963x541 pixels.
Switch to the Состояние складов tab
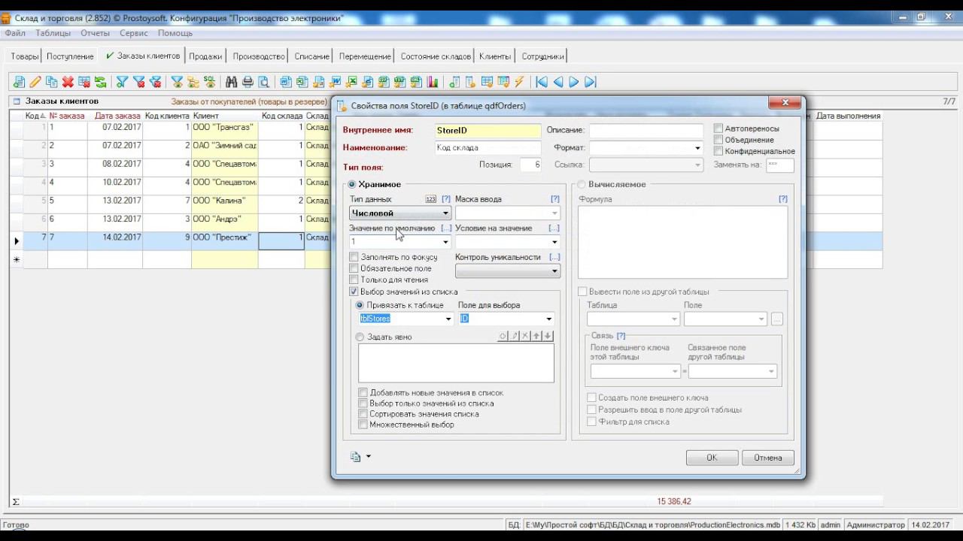coord(436,56)
